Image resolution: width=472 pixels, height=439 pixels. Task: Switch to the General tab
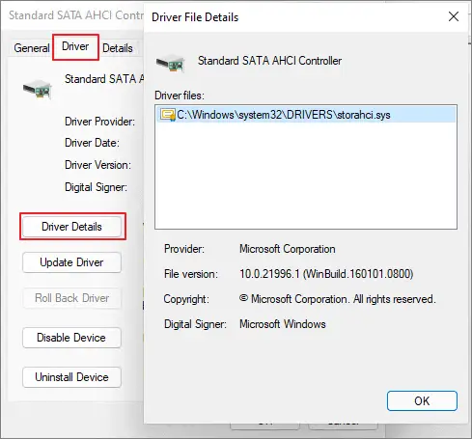[32, 48]
